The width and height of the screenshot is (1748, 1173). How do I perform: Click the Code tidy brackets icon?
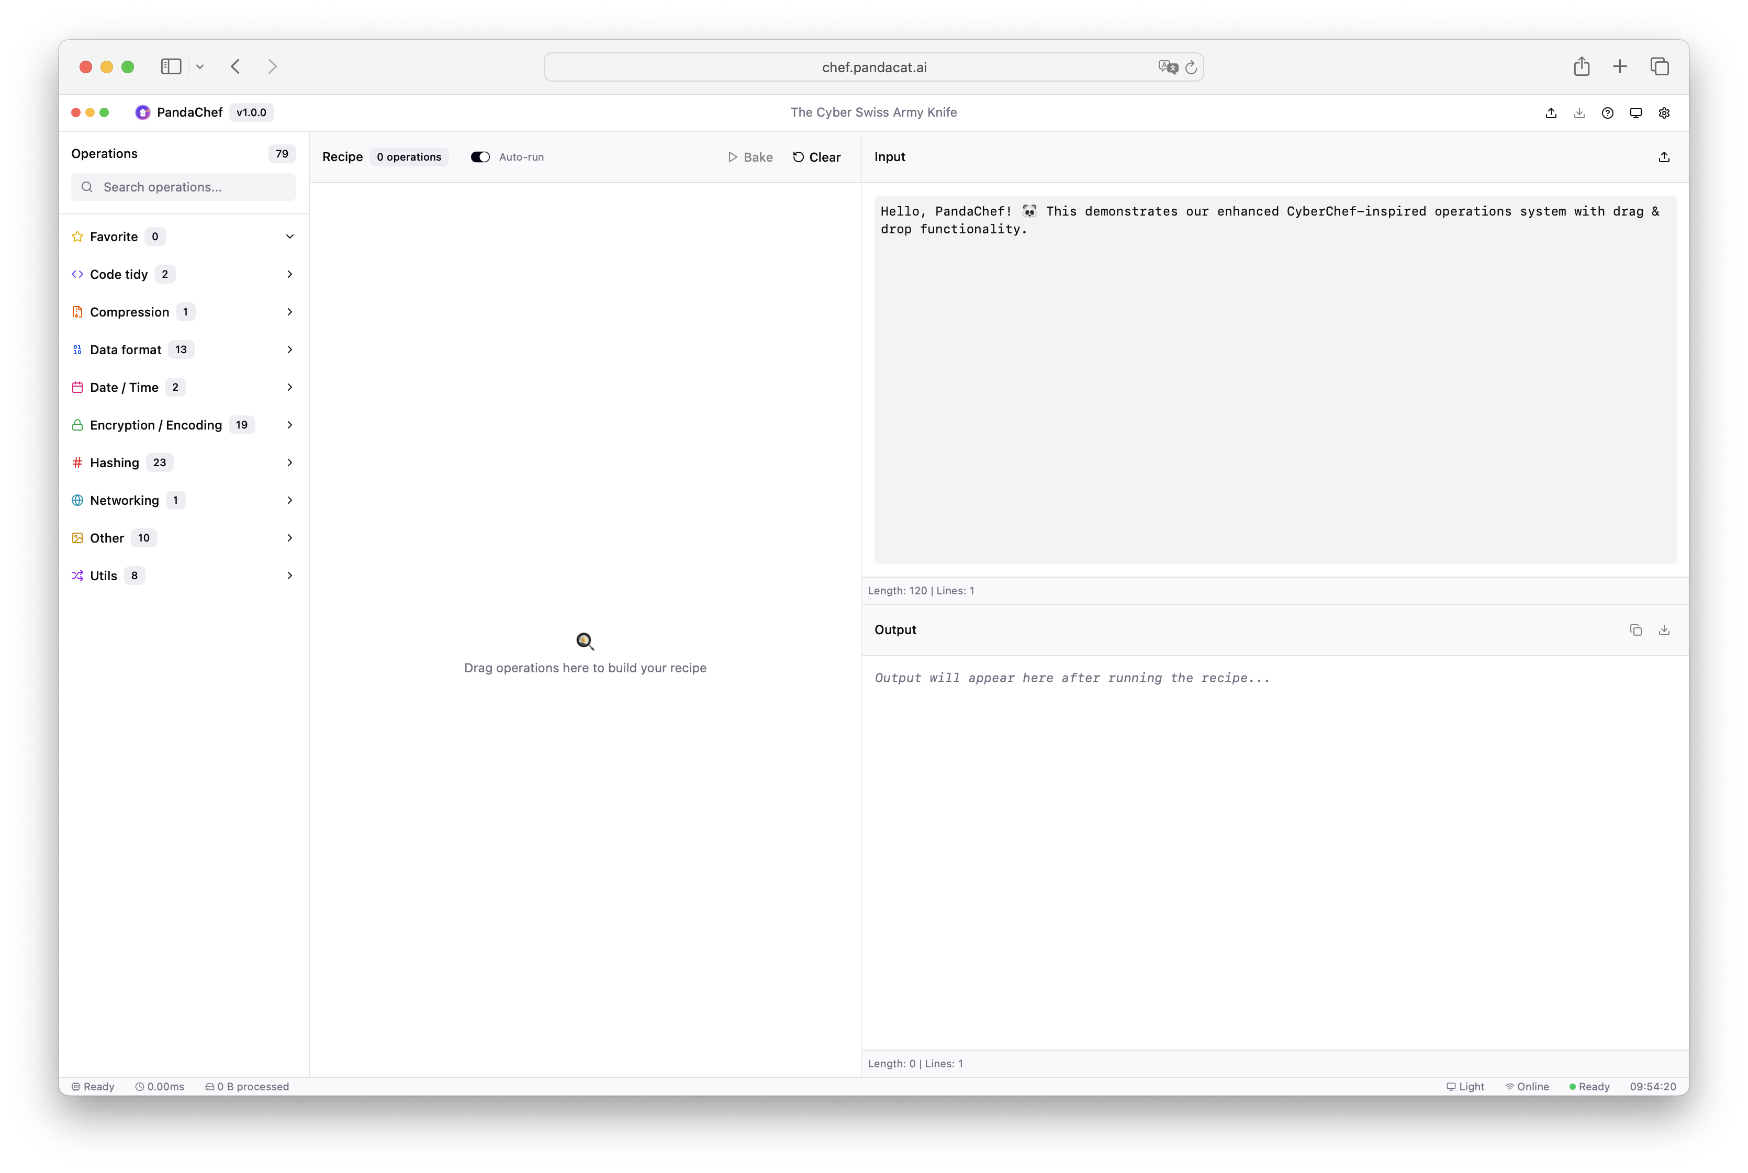pyautogui.click(x=77, y=275)
